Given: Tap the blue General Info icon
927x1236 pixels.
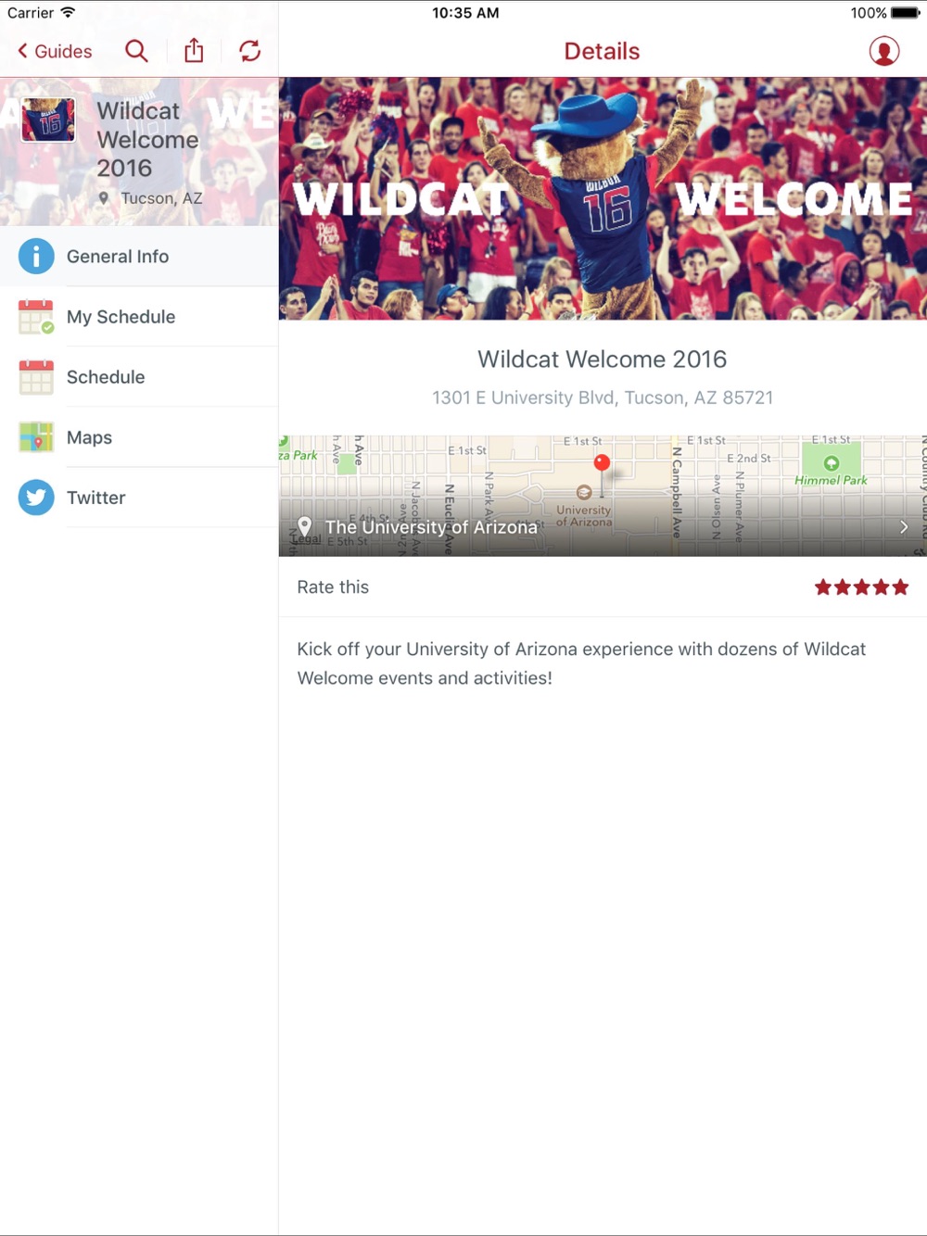Looking at the screenshot, I should click(36, 256).
